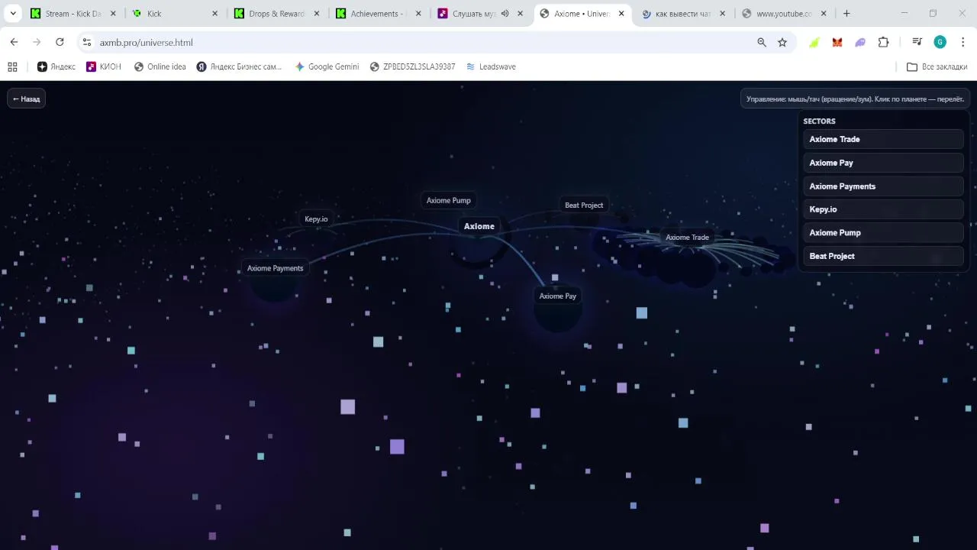
Task: Open MetaMask fox extension icon
Action: (837, 42)
